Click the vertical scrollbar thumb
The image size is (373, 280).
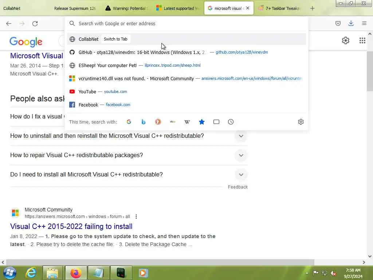tap(370, 71)
